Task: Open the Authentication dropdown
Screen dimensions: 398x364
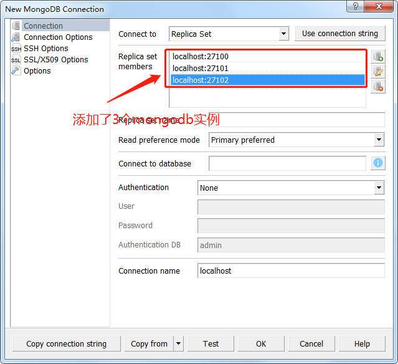Action: point(379,188)
